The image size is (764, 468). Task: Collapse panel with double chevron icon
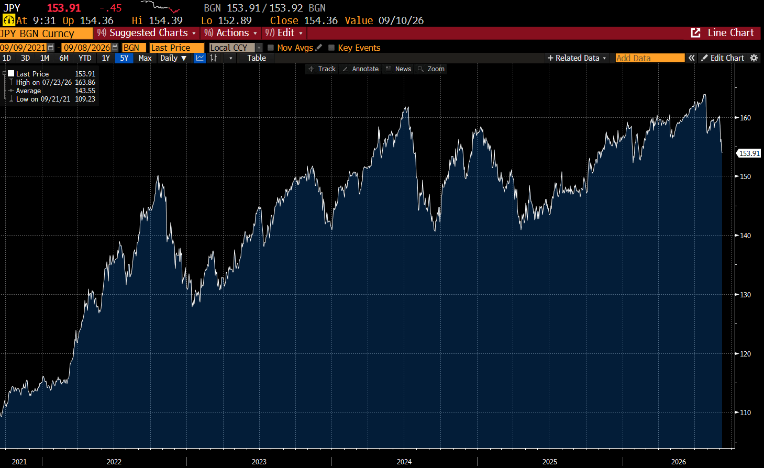click(692, 58)
